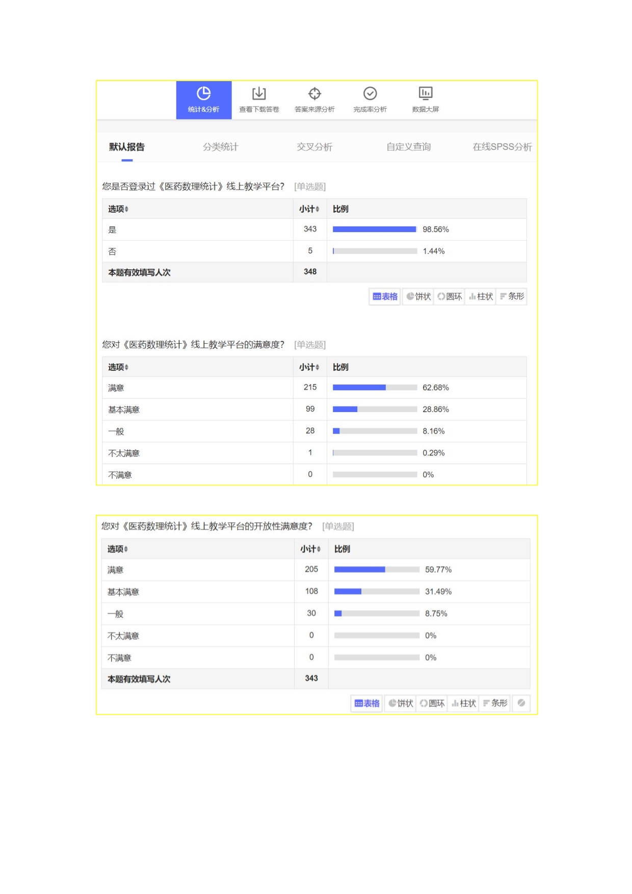Click the 62.68% ratio bar for 满意
This screenshot has height=894, width=632.
coord(375,388)
